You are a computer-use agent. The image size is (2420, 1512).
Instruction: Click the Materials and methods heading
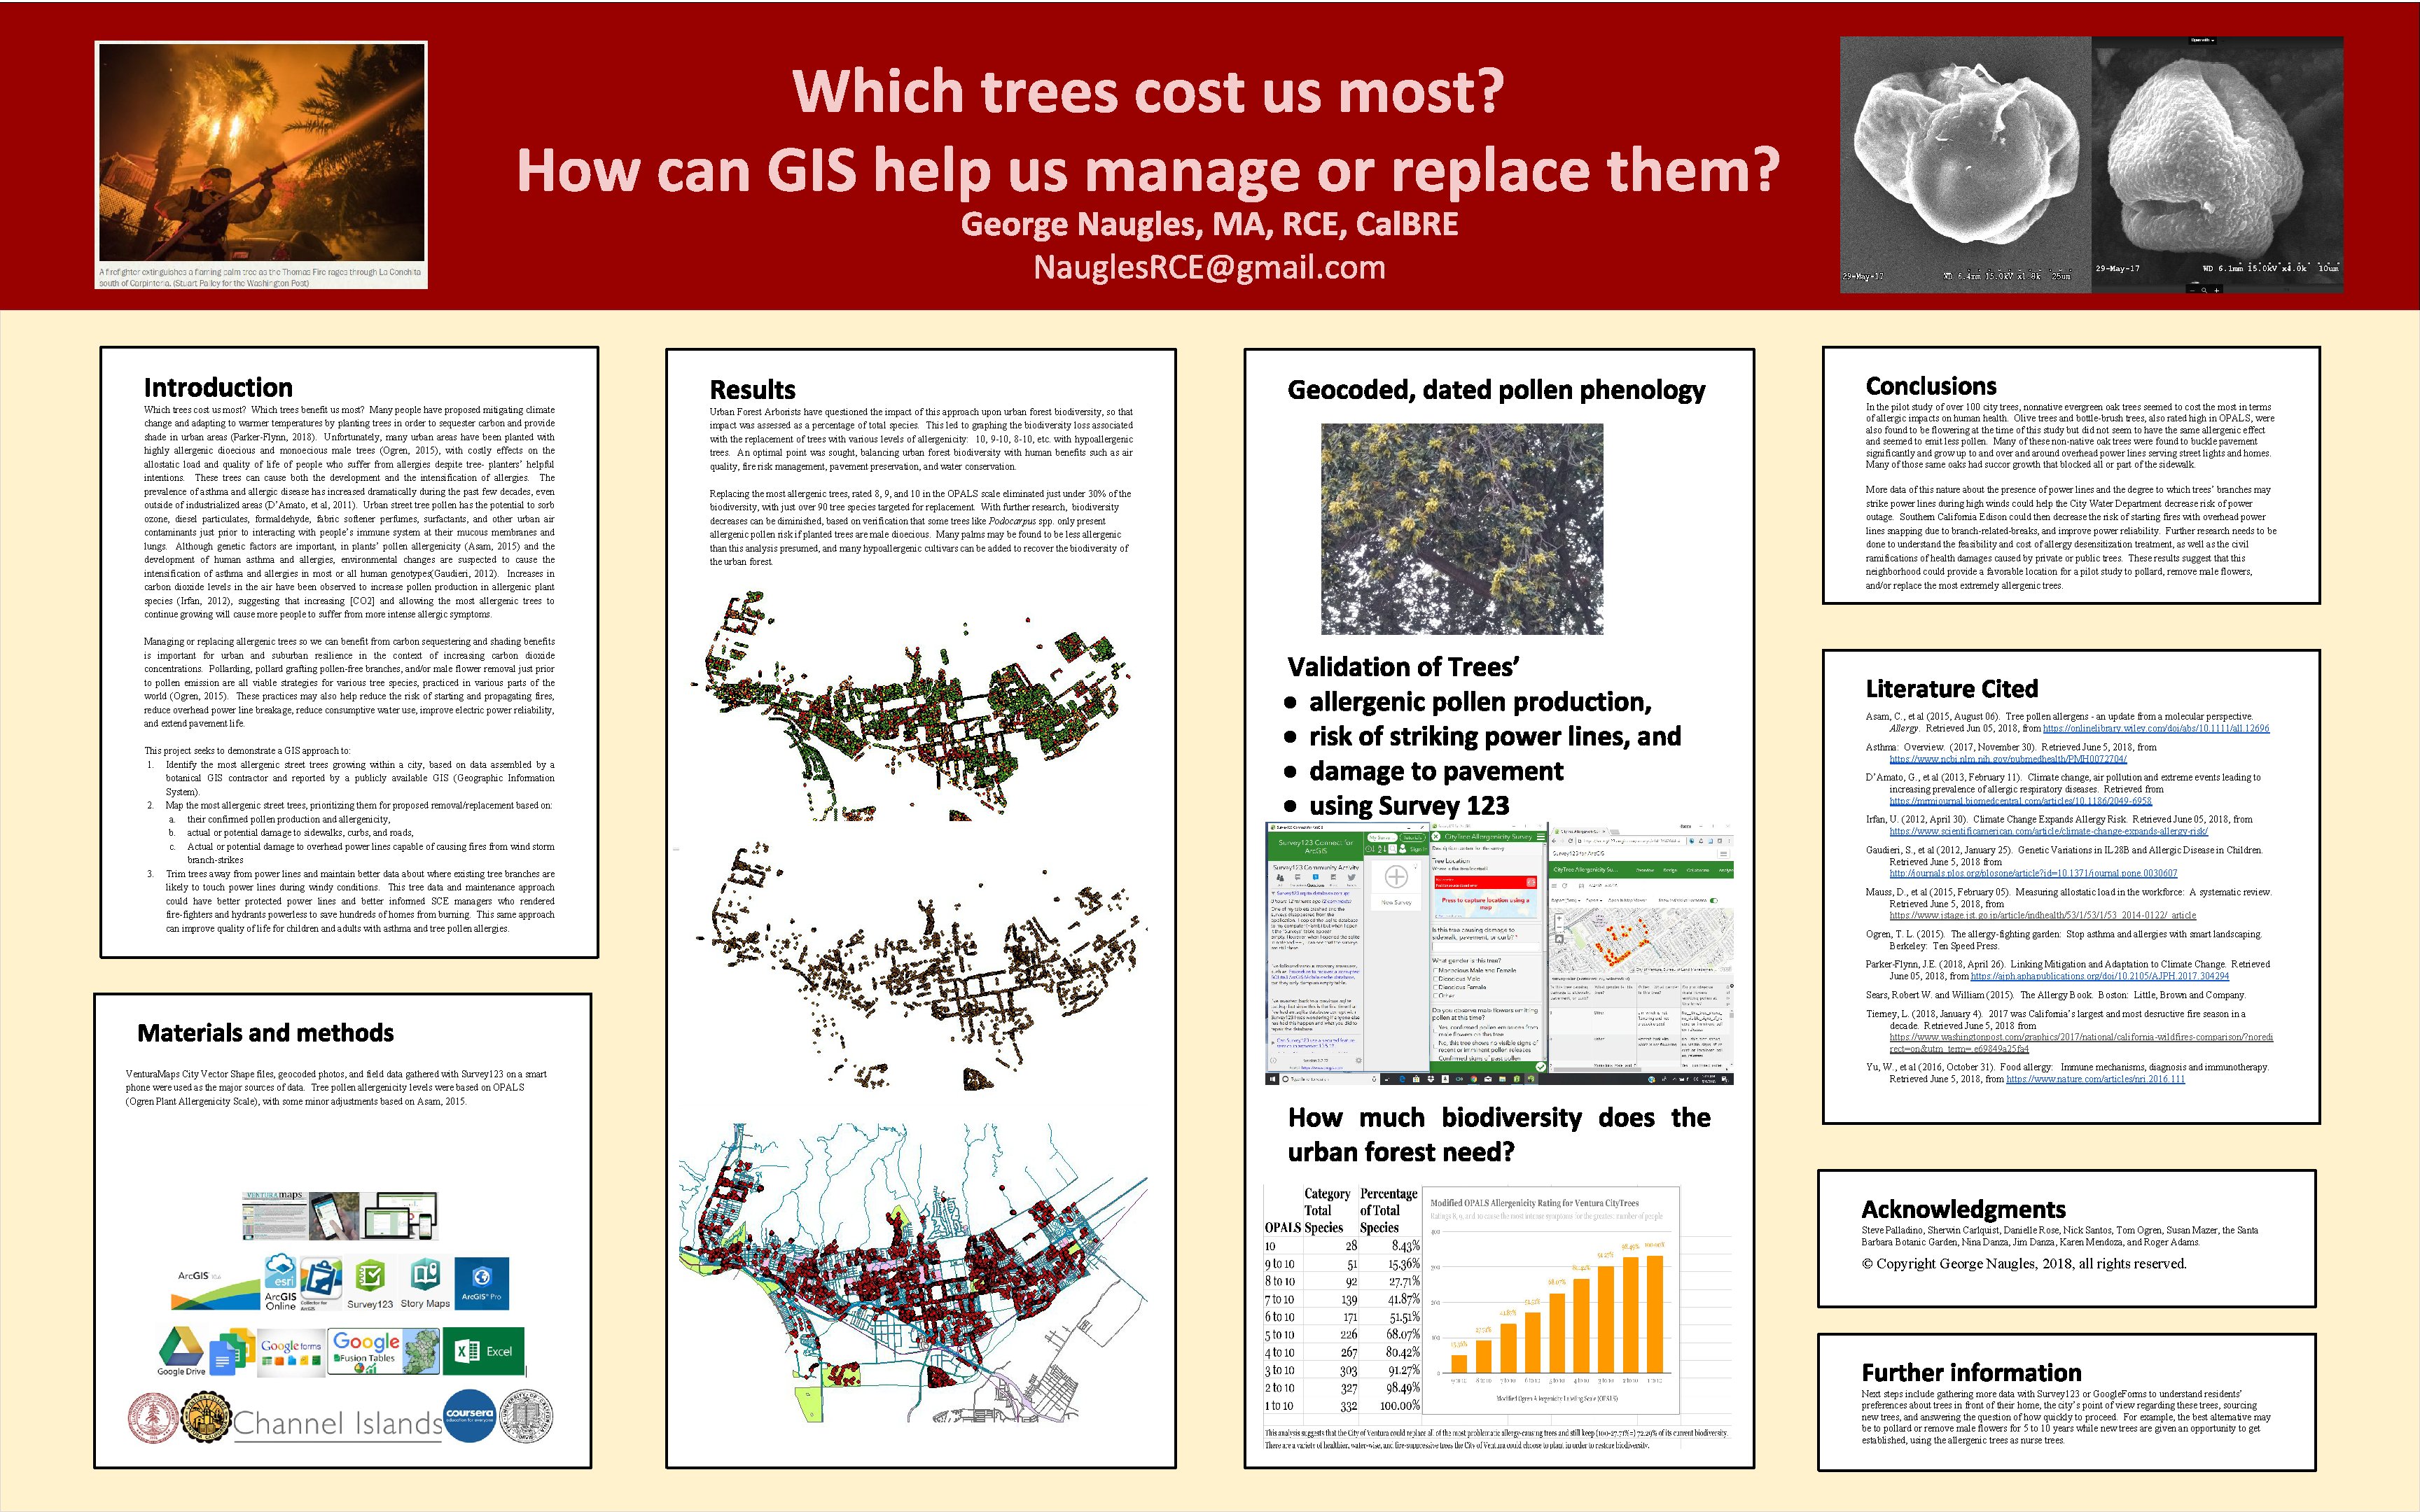click(265, 1033)
